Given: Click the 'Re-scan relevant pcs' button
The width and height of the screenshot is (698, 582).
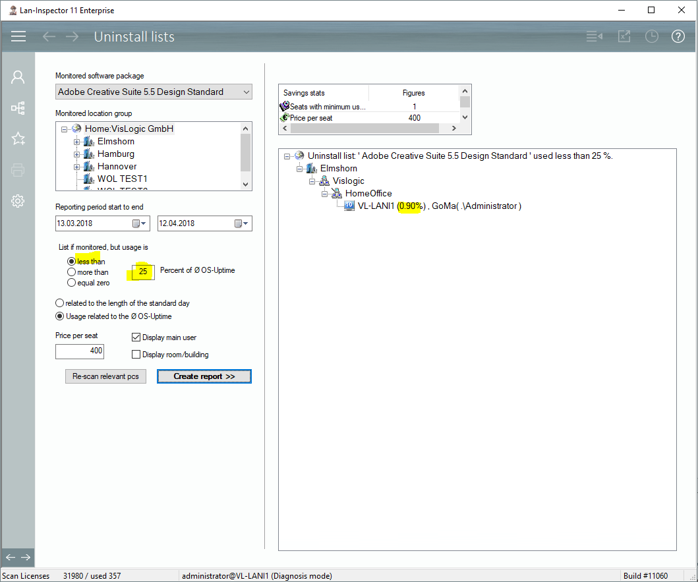Looking at the screenshot, I should coord(105,376).
